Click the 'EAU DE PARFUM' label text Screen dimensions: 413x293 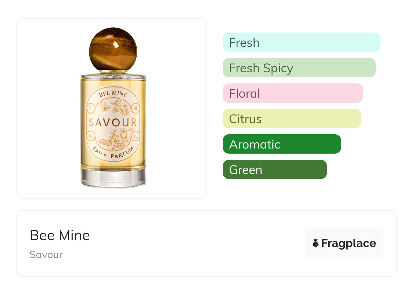pos(113,153)
